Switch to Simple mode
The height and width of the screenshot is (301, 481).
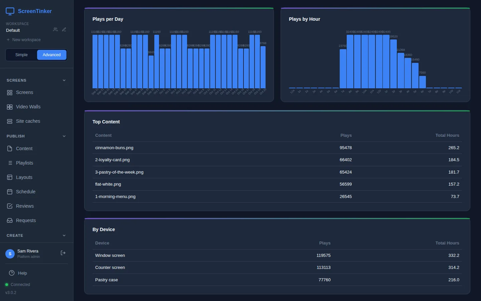coord(21,55)
